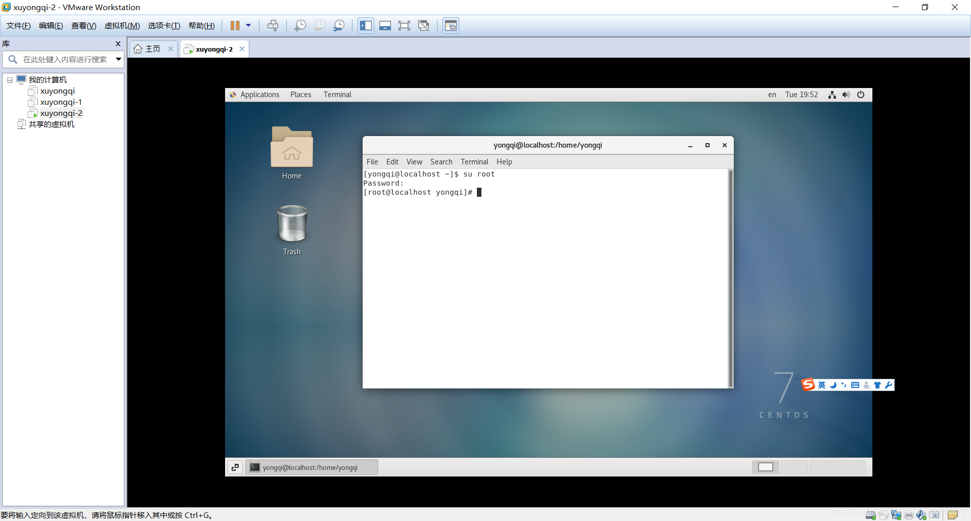Switch to the second workspace in switcher
This screenshot has width=971, height=521.
click(795, 467)
